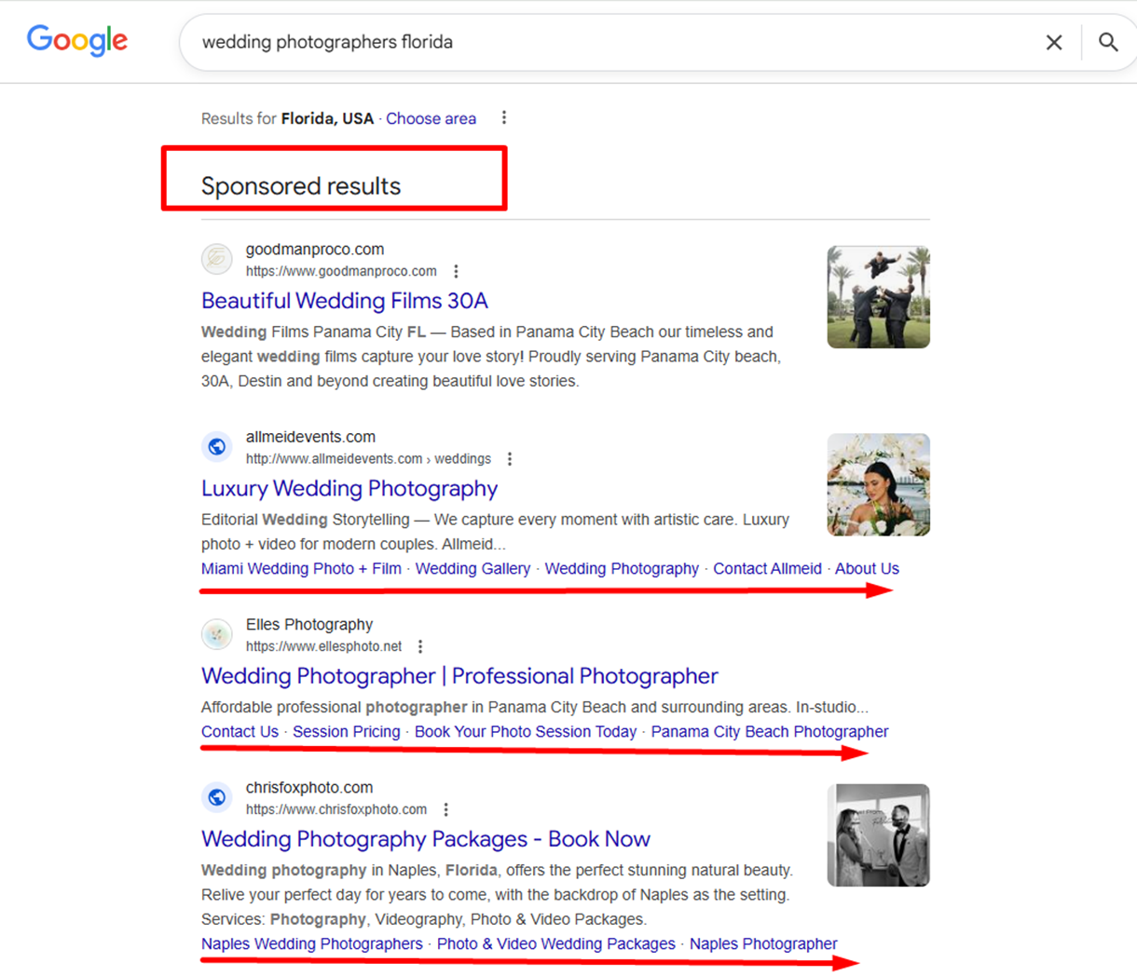Click the groomsmen thumbnail for goodmanproco
Screen dimensions: 1137x976
[x=878, y=297]
